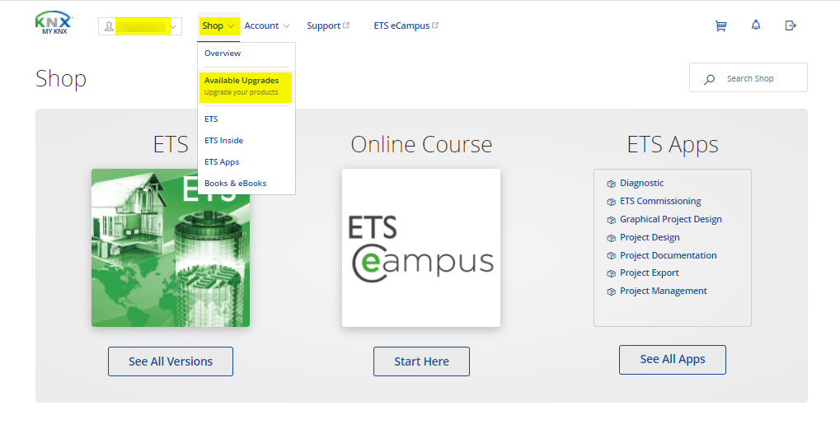The image size is (840, 429).
Task: Click the cube icon beside ETS Commissioning
Action: tap(611, 202)
